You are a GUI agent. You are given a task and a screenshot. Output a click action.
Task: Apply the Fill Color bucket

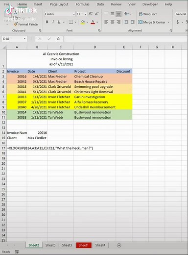click(83, 22)
